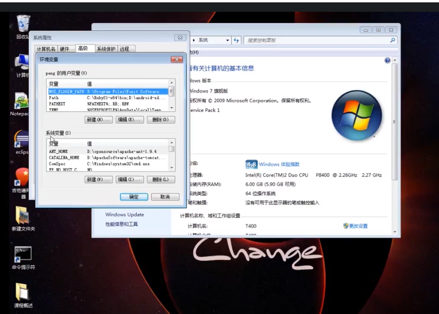The image size is (439, 314).
Task: Select the ANT_HOME system variable
Action: pos(108,151)
